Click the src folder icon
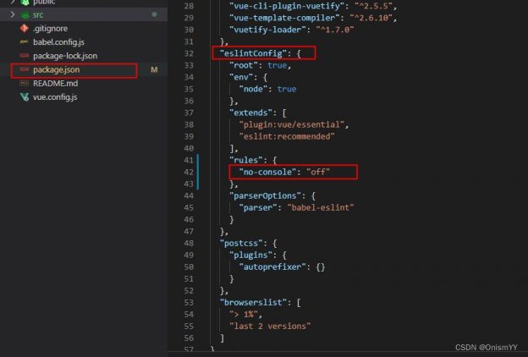This screenshot has height=357, width=528. point(25,15)
